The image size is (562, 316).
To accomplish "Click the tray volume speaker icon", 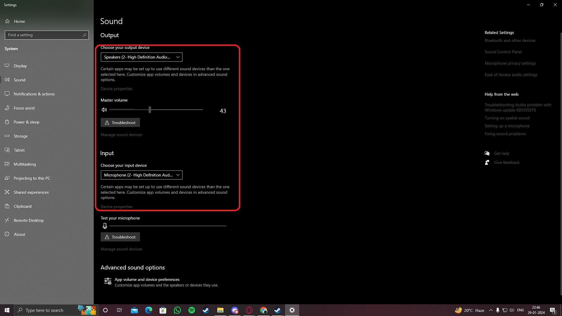I will tap(512, 310).
